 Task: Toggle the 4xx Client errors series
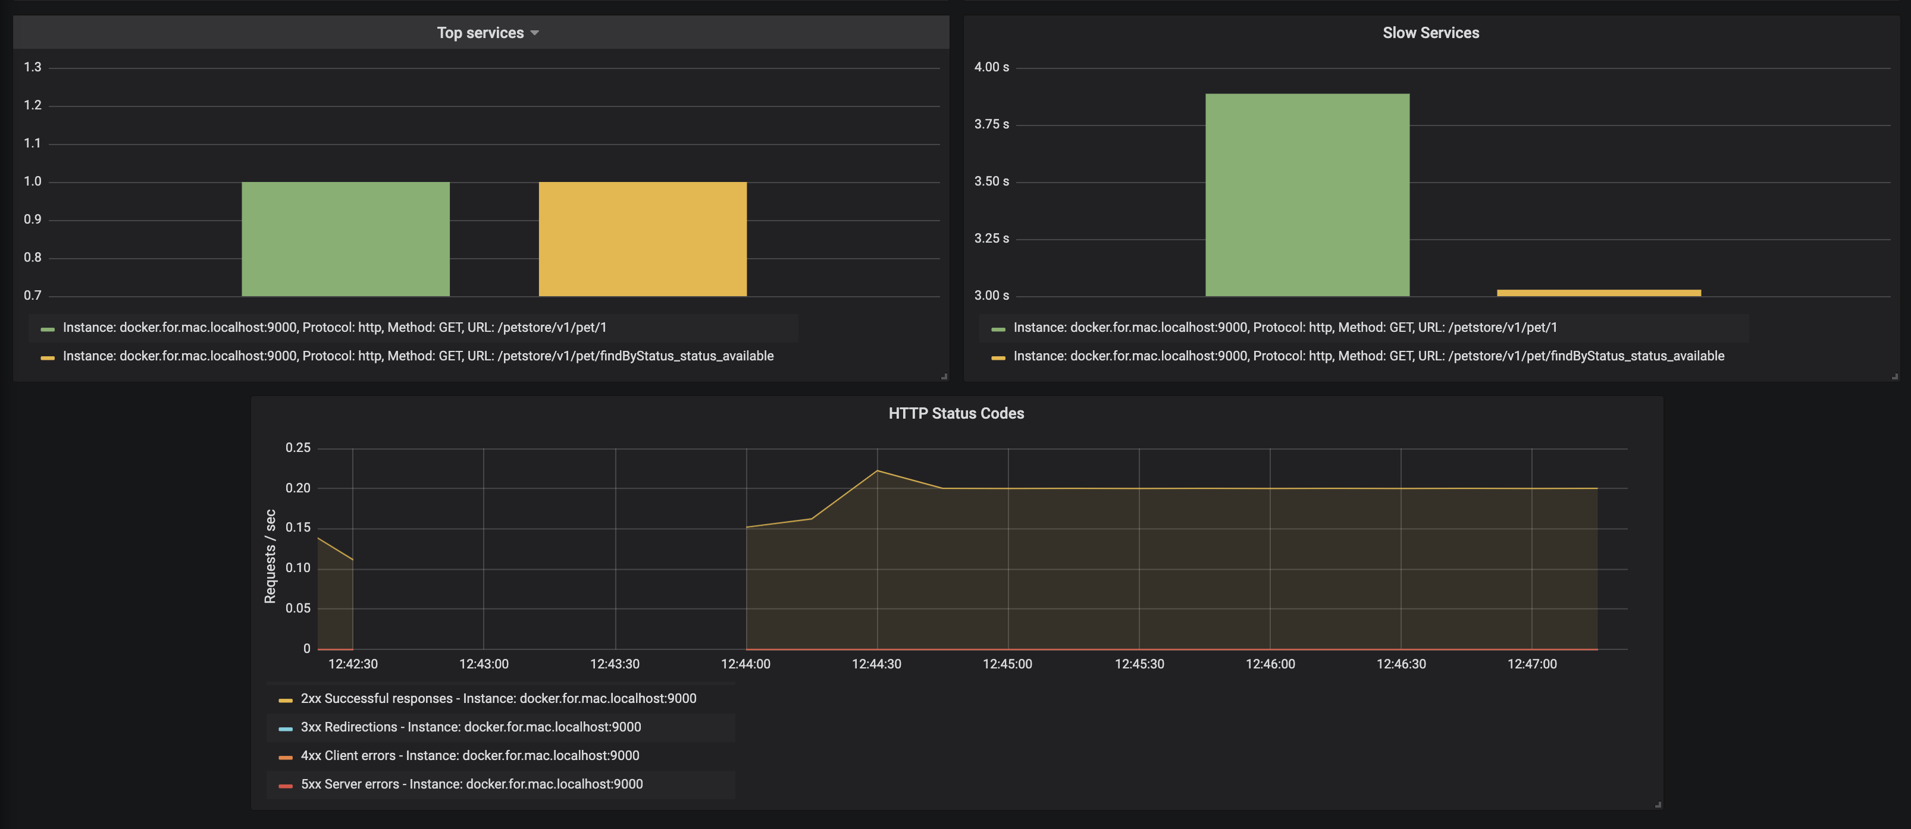point(469,756)
